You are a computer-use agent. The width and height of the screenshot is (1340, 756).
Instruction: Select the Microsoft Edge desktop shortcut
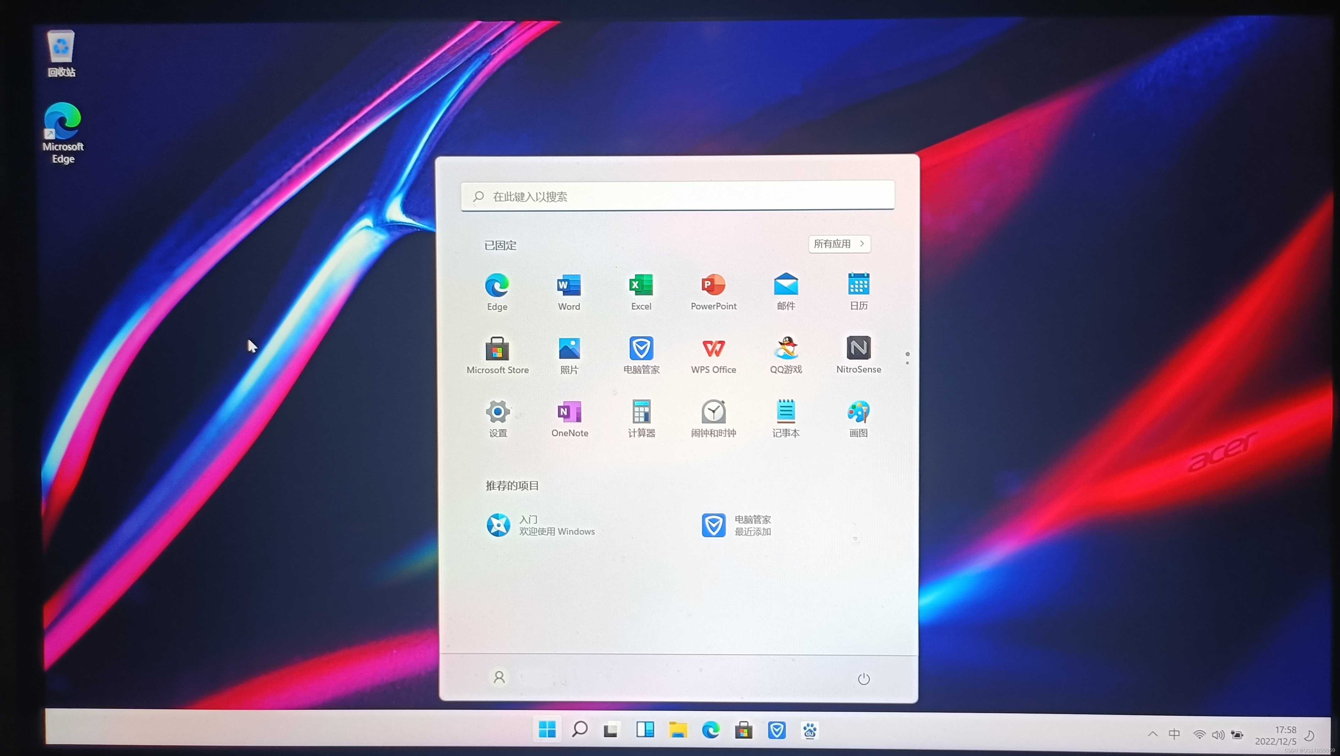pos(63,133)
